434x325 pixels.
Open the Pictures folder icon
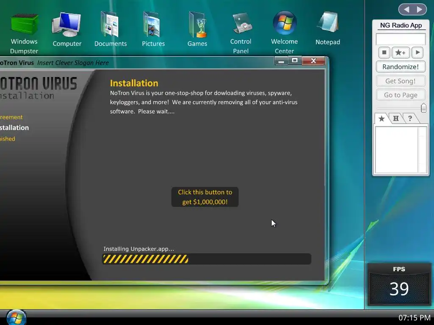click(x=153, y=29)
